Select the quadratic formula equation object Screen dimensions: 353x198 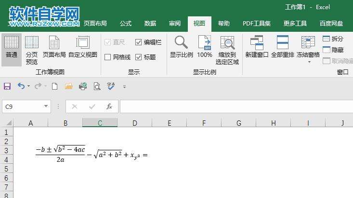(x=92, y=154)
